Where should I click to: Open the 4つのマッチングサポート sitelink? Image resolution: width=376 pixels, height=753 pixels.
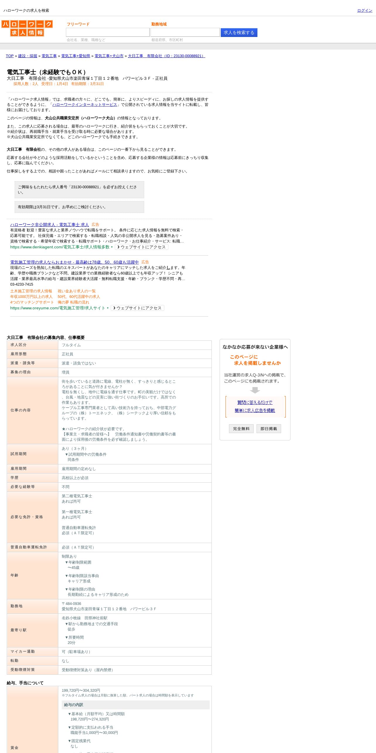(x=32, y=302)
